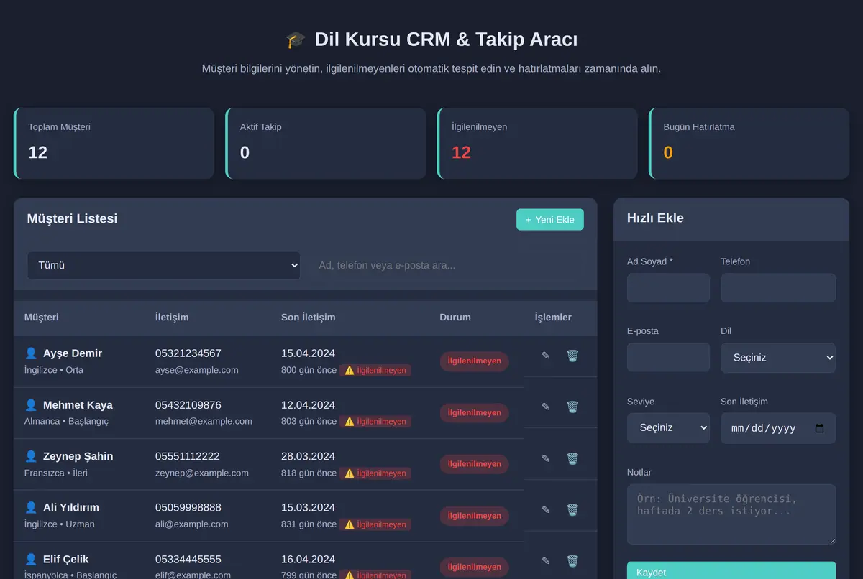Viewport: 863px width, 579px height.
Task: Click Ayşe Demir's İlgilenilmeyen status pill
Action: (475, 361)
